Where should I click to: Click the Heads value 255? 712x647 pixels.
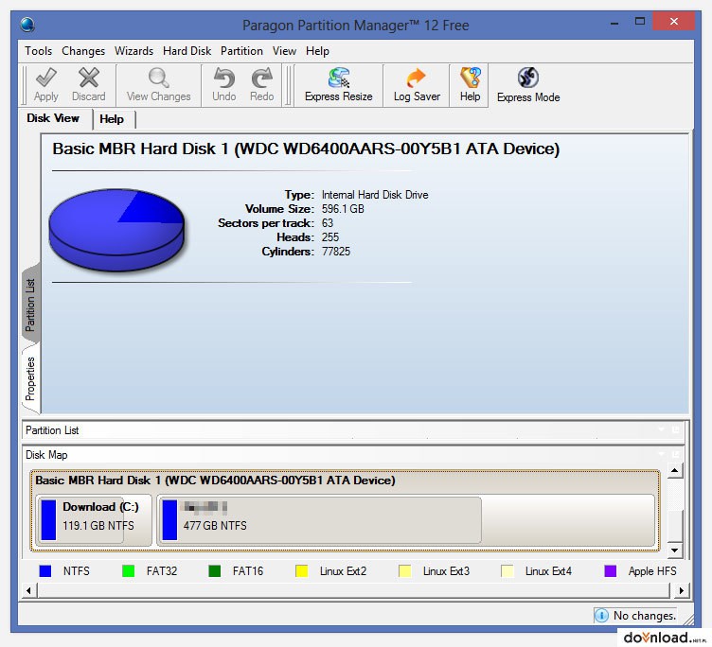330,237
